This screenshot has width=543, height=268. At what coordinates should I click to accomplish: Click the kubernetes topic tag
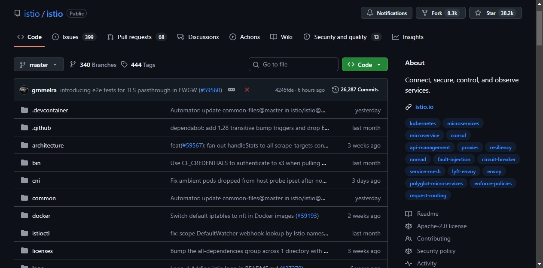423,123
